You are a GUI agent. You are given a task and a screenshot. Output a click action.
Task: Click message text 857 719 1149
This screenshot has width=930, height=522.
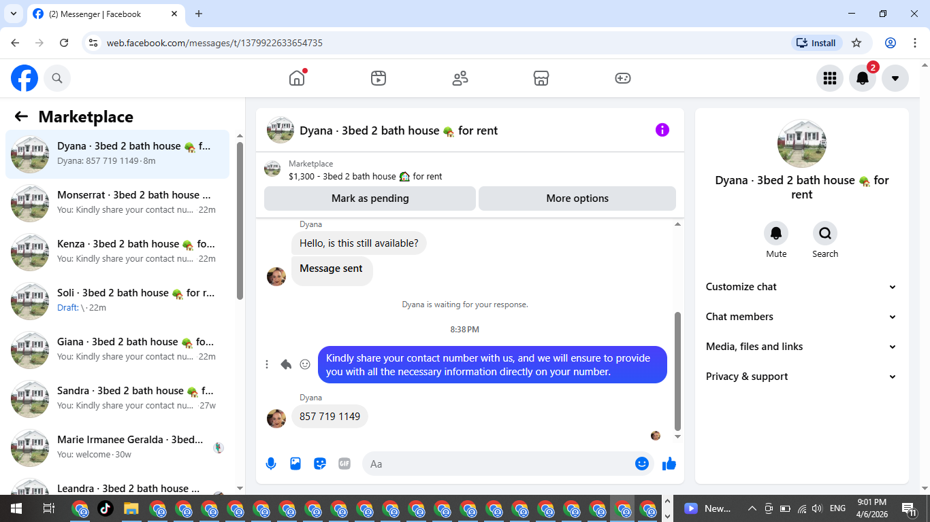330,416
